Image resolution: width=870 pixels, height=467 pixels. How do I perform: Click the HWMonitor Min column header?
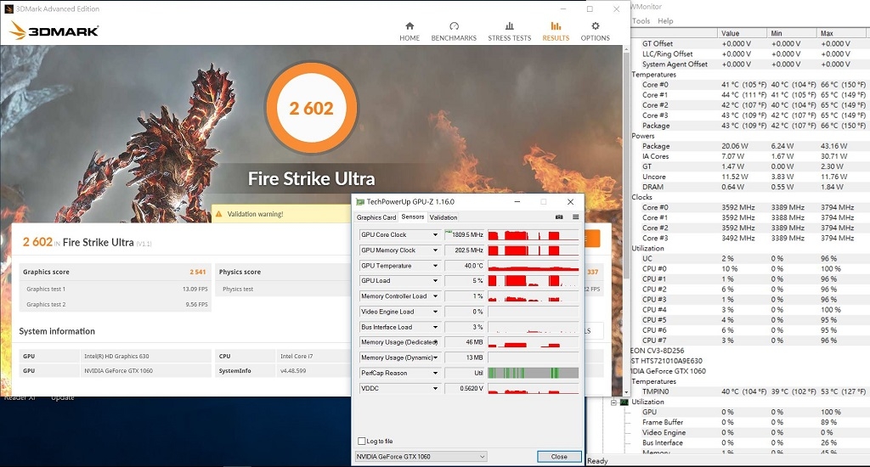(x=791, y=33)
